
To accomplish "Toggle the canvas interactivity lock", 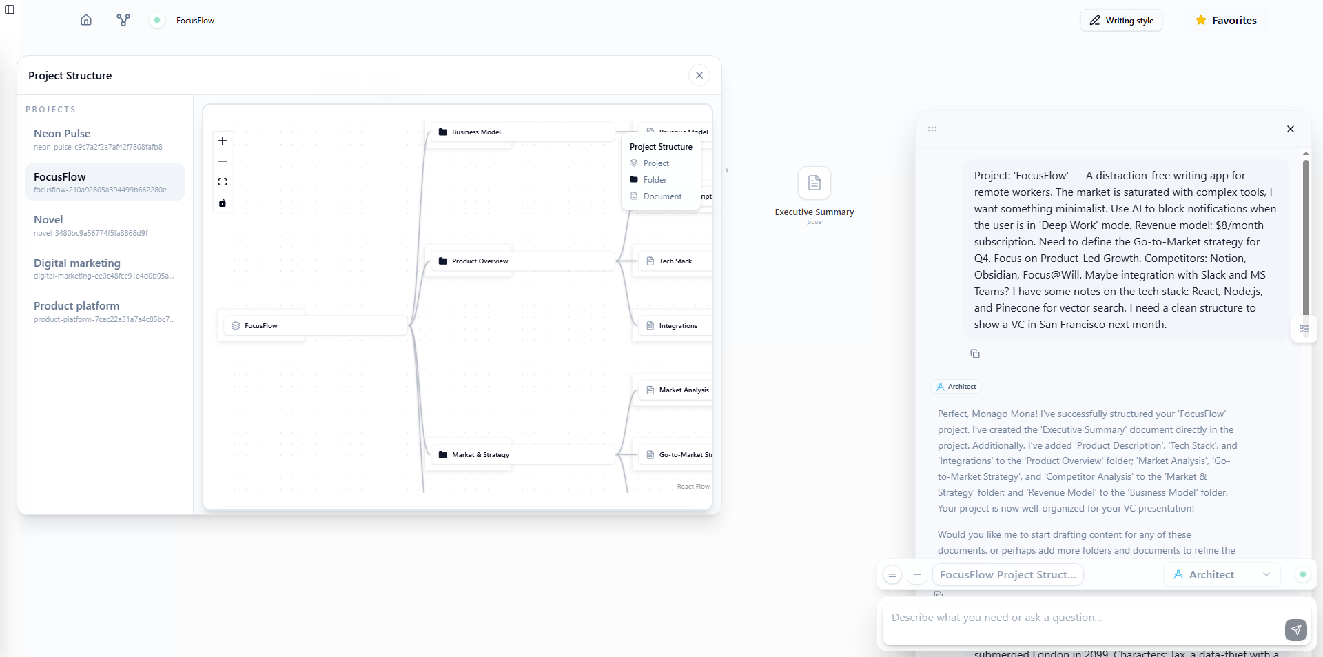I will (x=223, y=203).
